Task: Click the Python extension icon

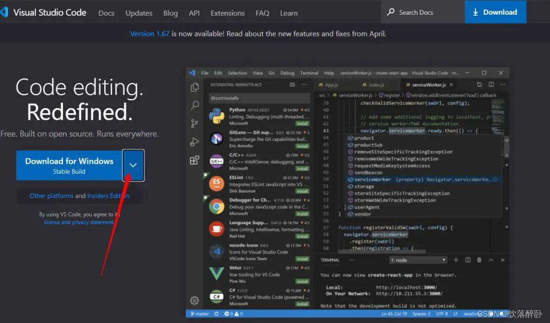Action: [x=217, y=116]
